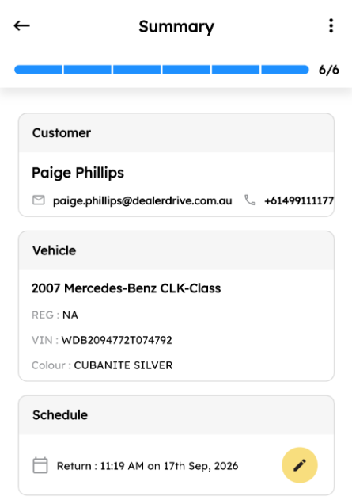The height and width of the screenshot is (504, 352).
Task: Tap the Return date and time text
Action: point(148,466)
